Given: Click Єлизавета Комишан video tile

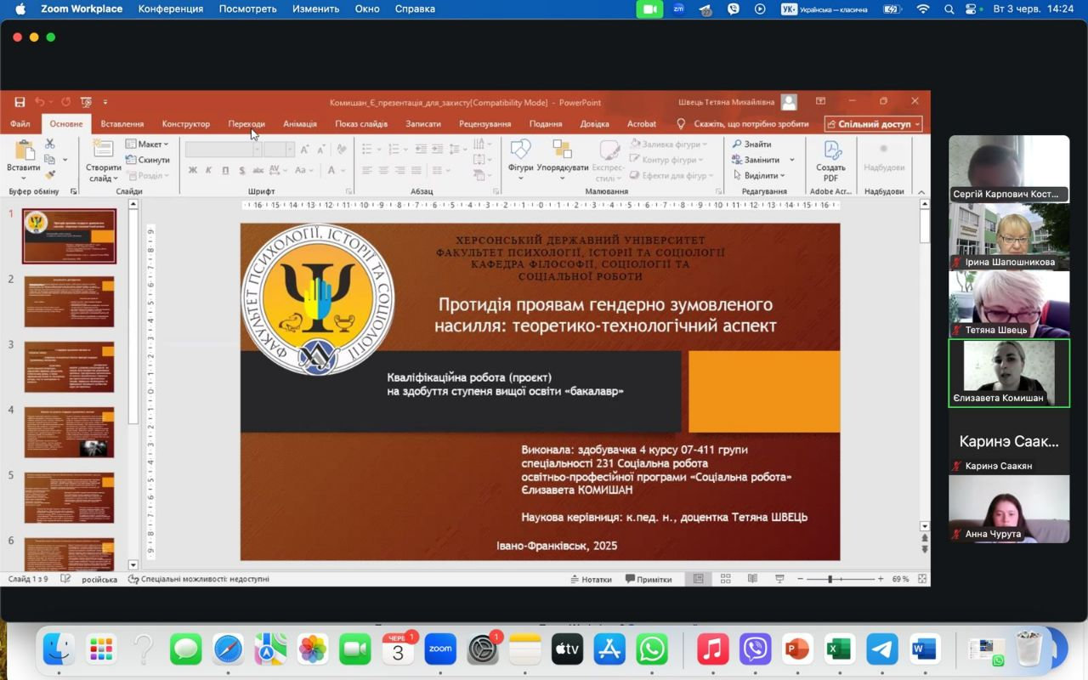Looking at the screenshot, I should [x=1009, y=373].
